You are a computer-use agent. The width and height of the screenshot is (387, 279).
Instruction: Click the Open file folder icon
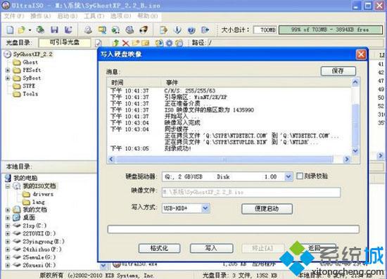click(x=22, y=30)
